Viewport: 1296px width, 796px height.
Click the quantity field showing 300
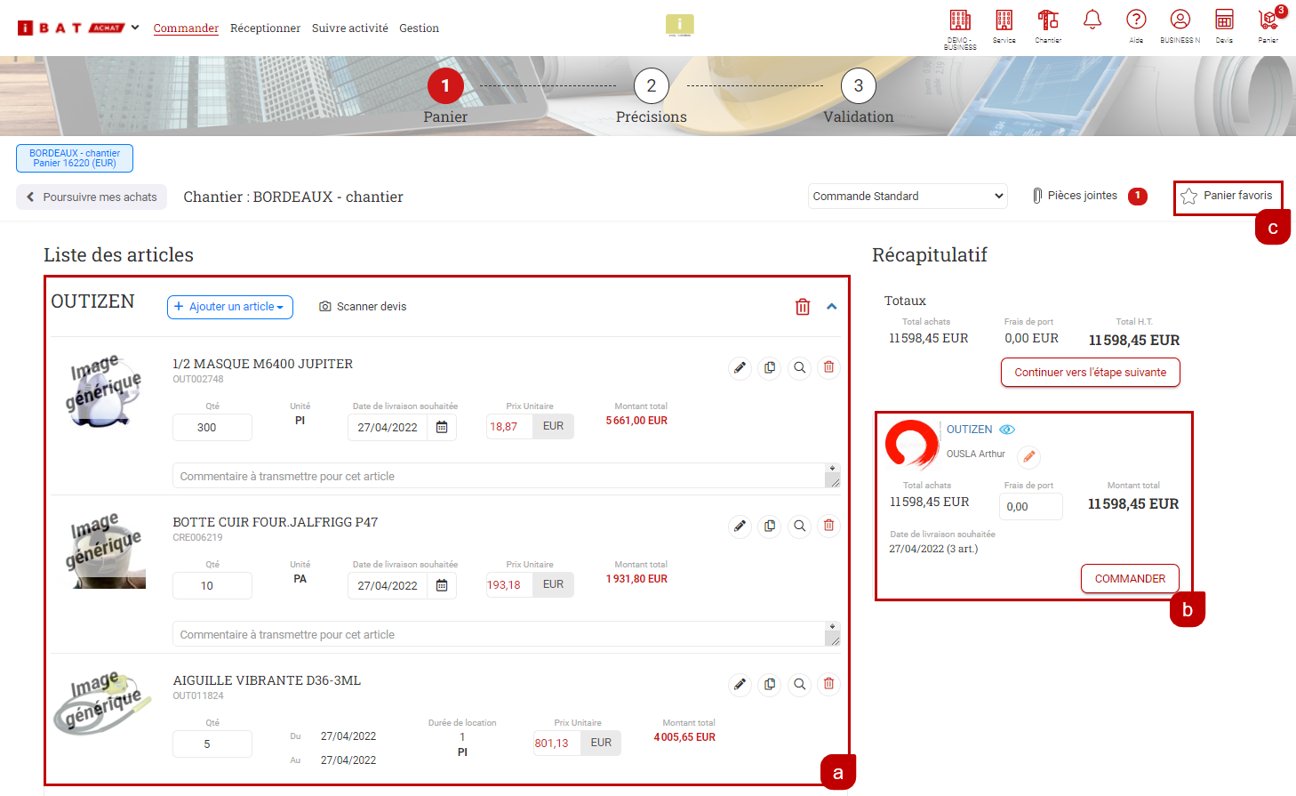(x=212, y=428)
